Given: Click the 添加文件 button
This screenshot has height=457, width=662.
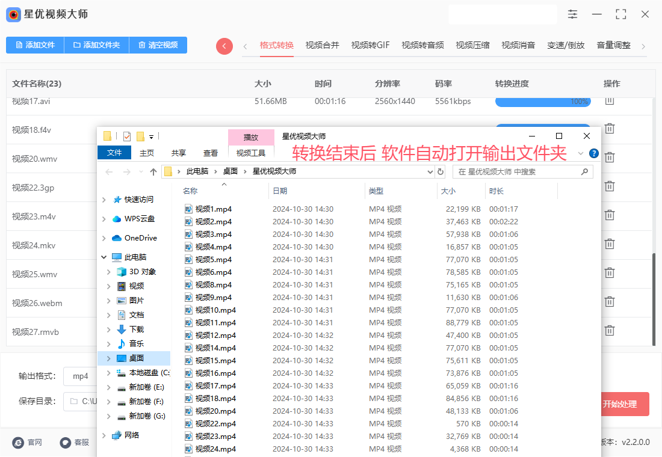Looking at the screenshot, I should pyautogui.click(x=35, y=45).
